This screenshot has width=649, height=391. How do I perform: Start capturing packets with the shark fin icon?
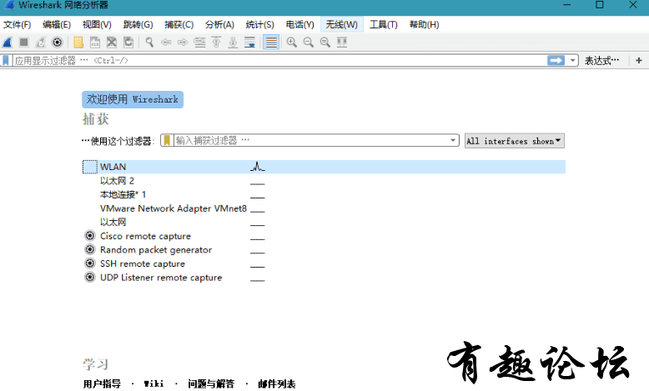click(x=8, y=43)
